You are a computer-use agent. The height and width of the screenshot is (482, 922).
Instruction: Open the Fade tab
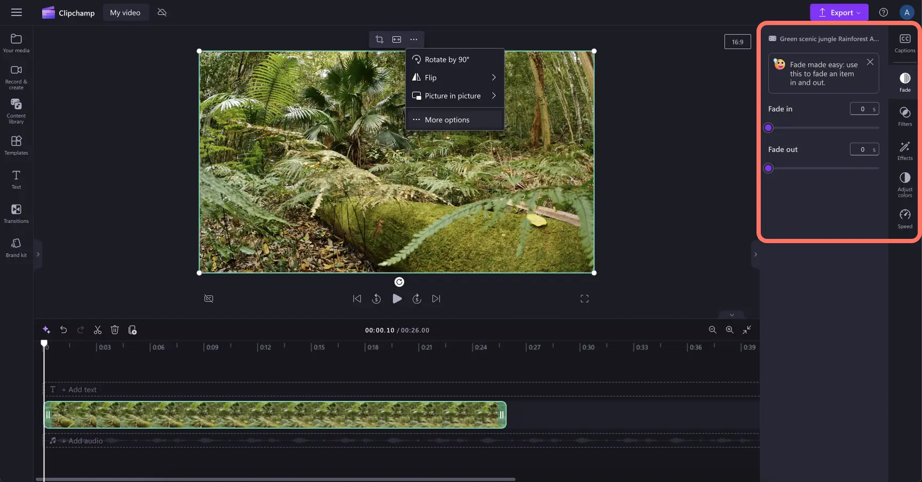tap(905, 82)
